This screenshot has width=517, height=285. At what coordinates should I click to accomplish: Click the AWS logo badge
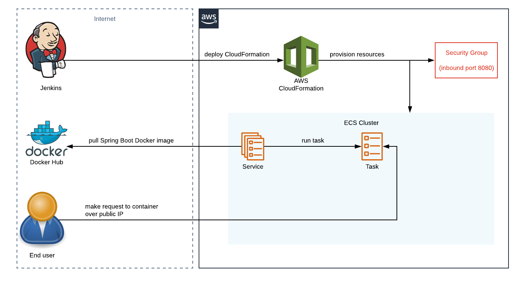(x=209, y=19)
